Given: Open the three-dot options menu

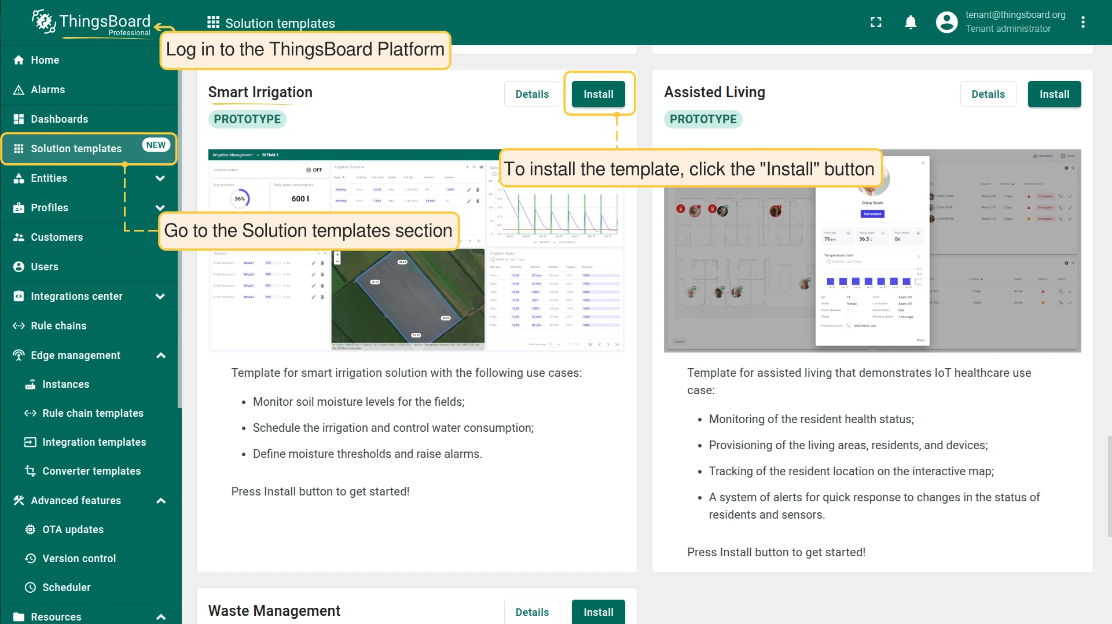Looking at the screenshot, I should click(1082, 22).
